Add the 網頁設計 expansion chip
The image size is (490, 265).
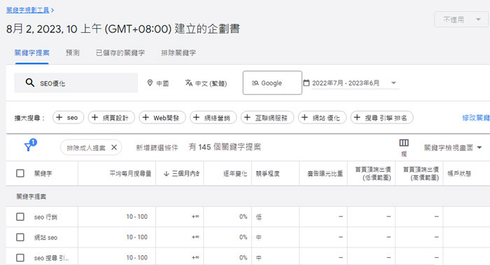[111, 117]
